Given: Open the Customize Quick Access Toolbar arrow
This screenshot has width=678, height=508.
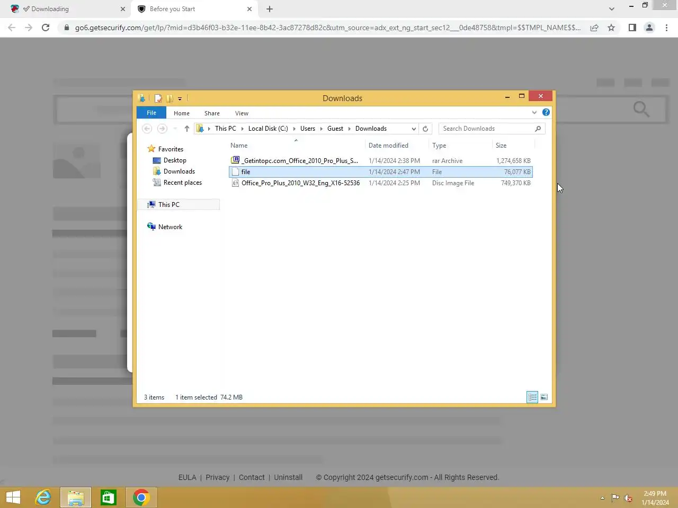Looking at the screenshot, I should click(180, 98).
